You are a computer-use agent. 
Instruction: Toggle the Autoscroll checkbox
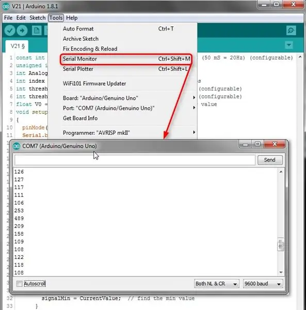click(19, 284)
